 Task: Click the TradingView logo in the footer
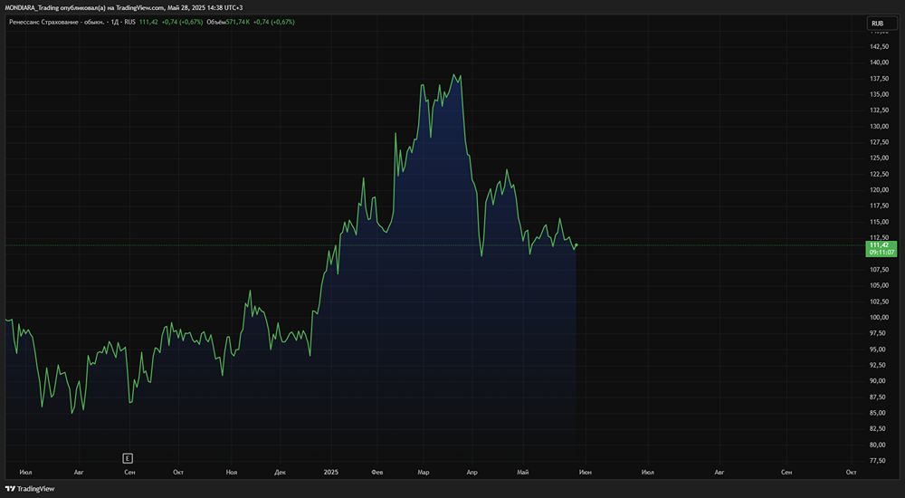click(x=30, y=489)
